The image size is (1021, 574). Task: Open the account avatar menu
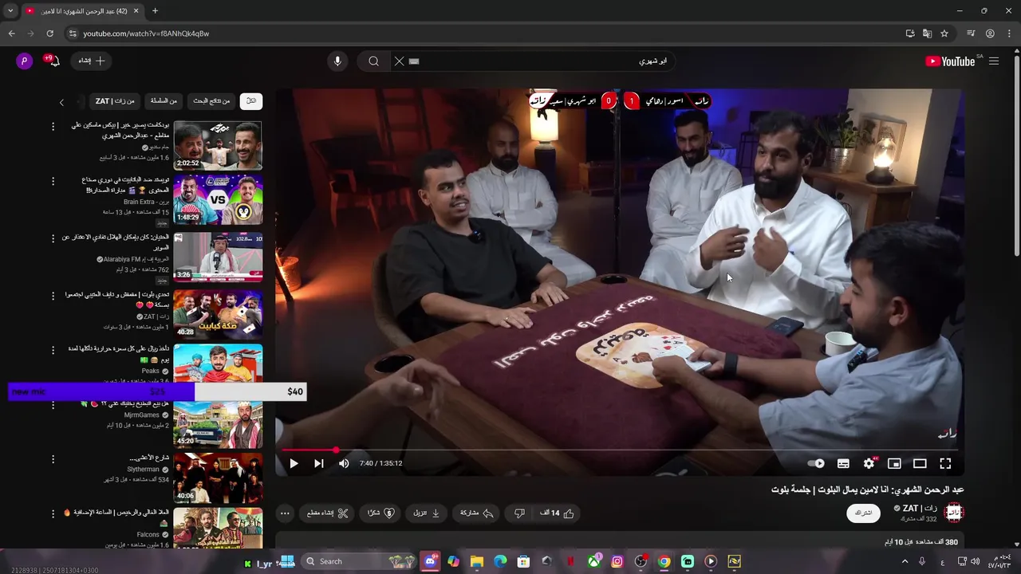25,61
